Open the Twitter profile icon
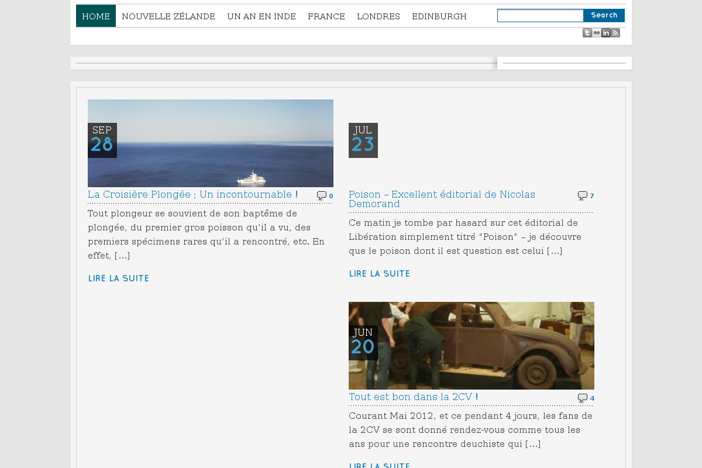The height and width of the screenshot is (468, 702). click(587, 33)
